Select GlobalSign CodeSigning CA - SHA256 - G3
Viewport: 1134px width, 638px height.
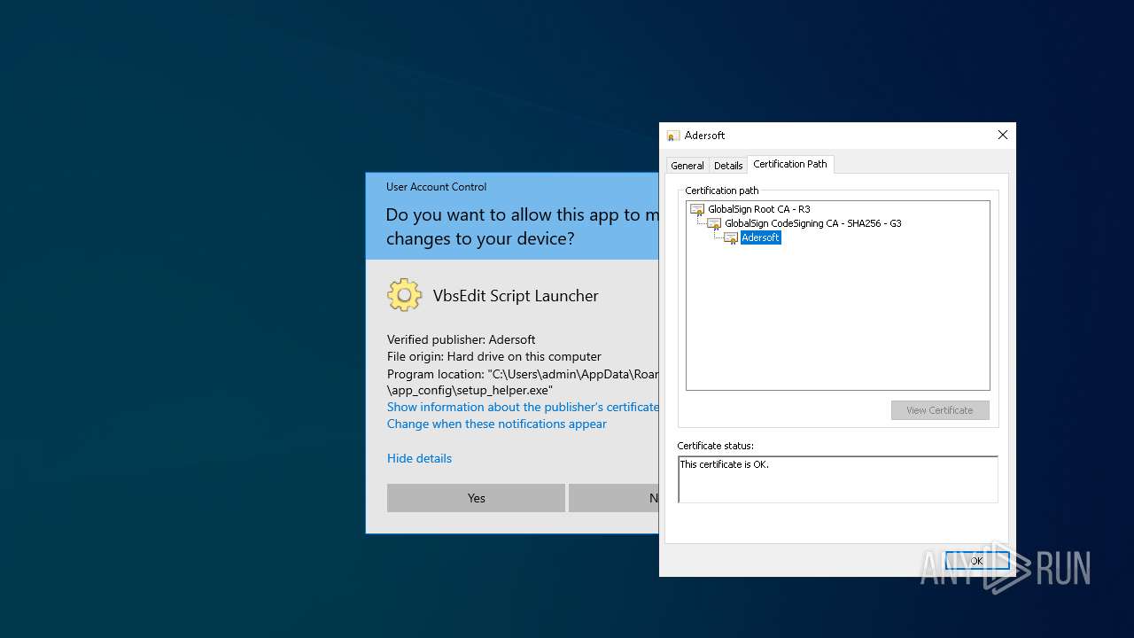(812, 223)
